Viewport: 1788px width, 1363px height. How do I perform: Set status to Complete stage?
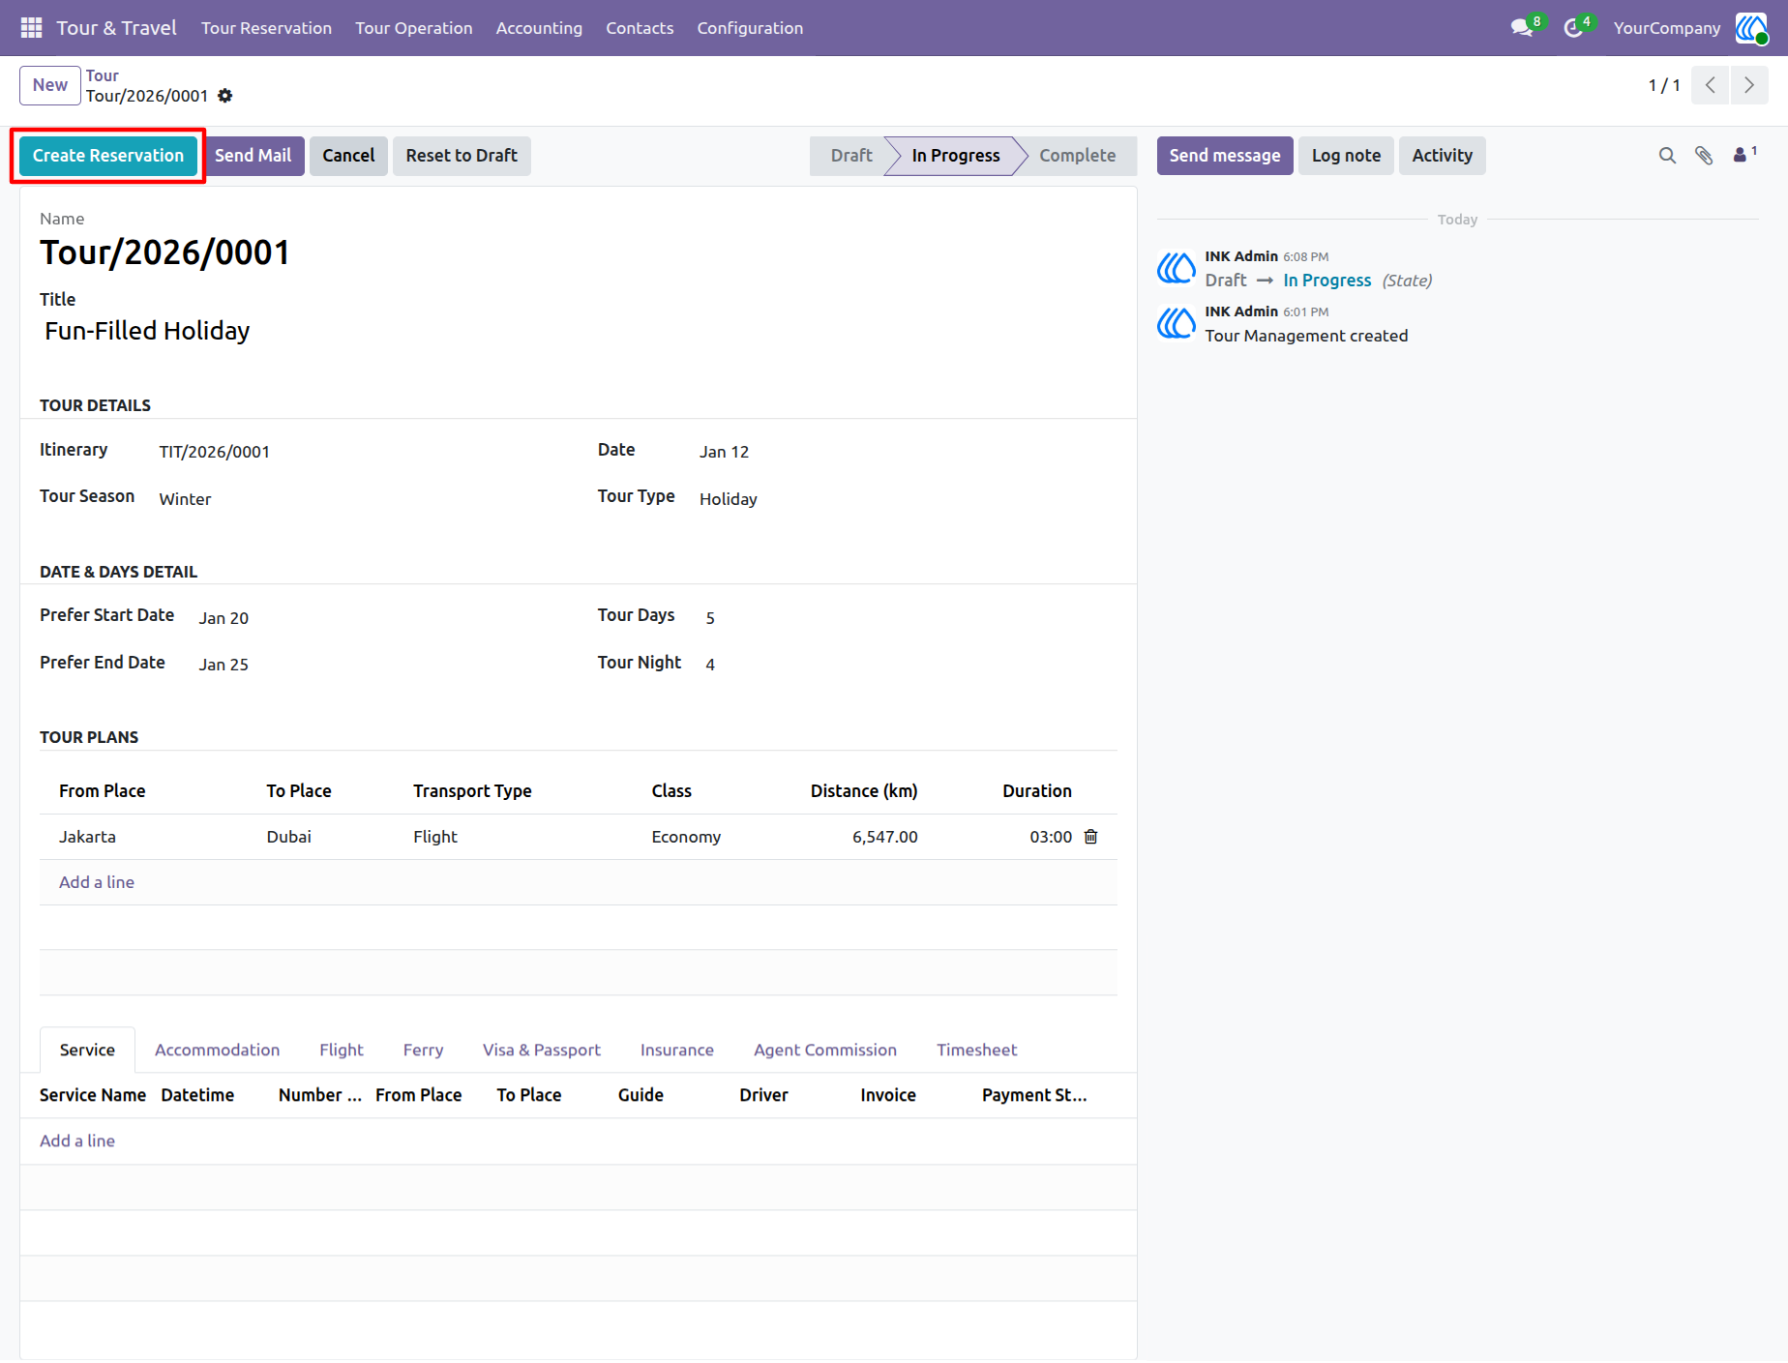(x=1077, y=156)
